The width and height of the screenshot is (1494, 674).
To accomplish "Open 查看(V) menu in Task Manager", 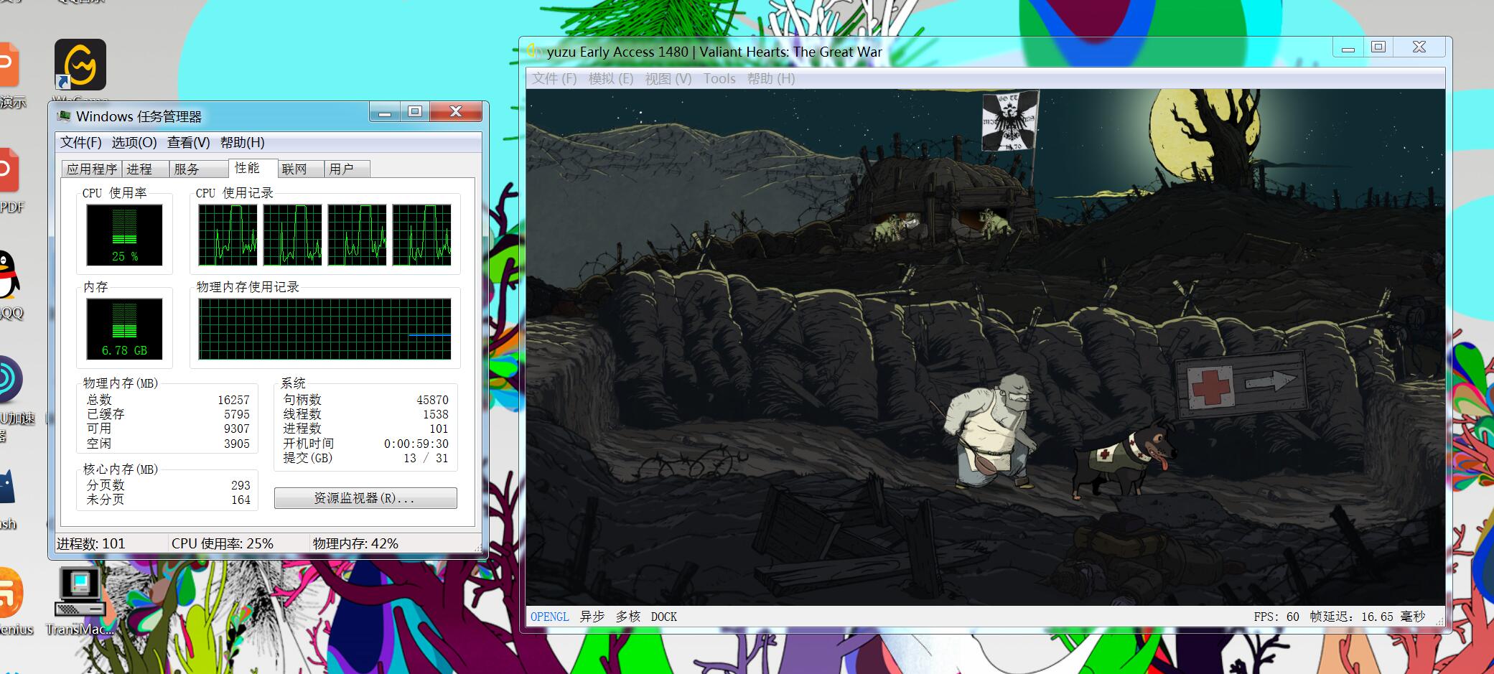I will click(x=188, y=142).
